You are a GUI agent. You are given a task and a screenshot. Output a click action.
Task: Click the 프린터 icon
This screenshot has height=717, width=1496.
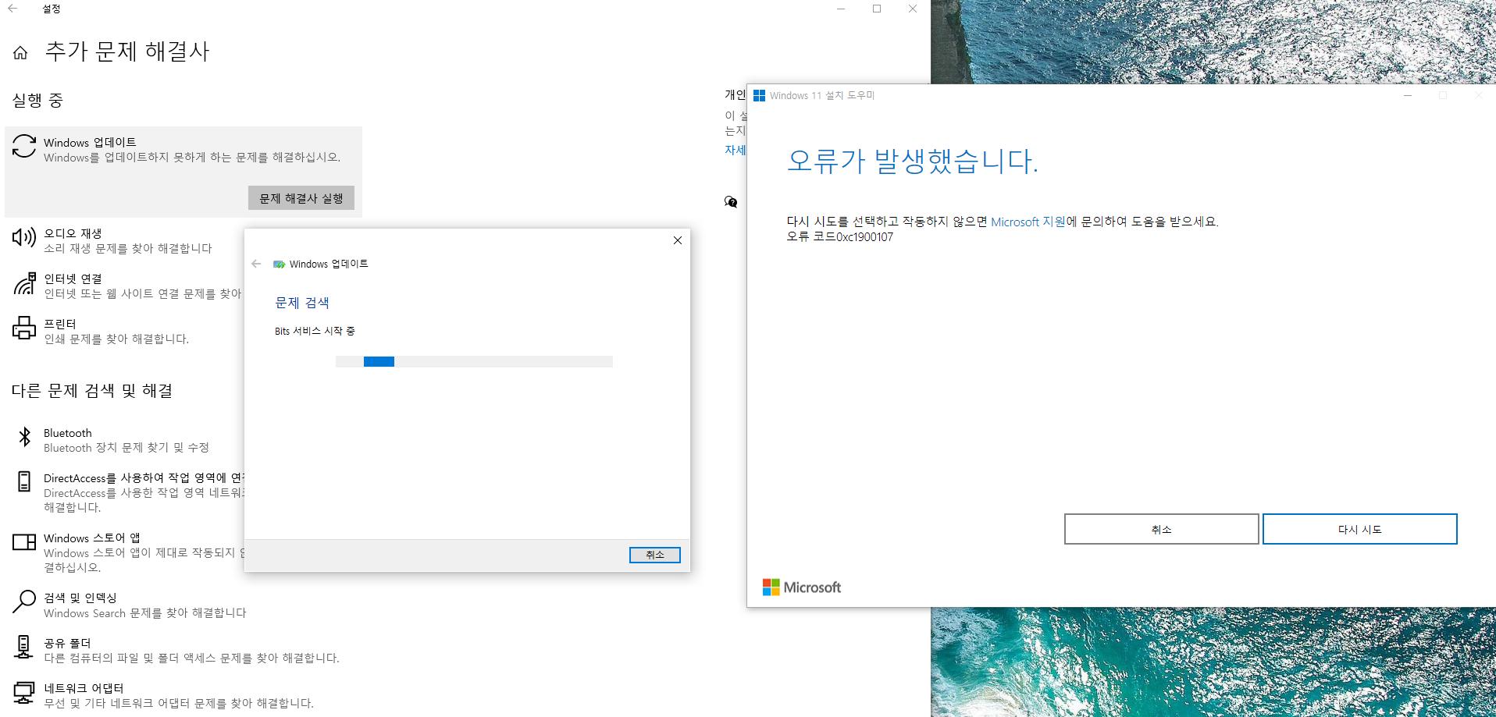coord(24,328)
